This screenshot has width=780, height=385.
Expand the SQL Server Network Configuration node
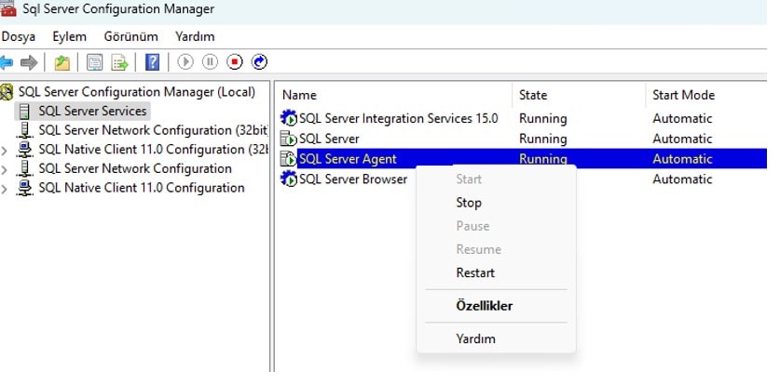pos(5,169)
